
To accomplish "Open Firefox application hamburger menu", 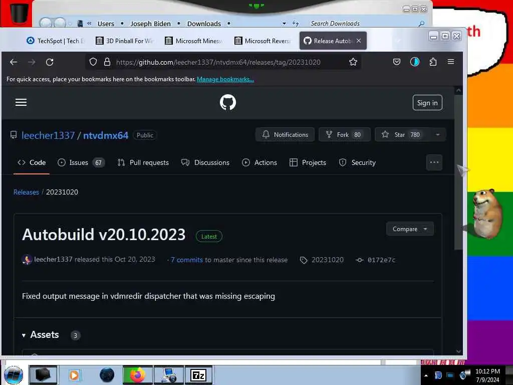I will [x=451, y=62].
